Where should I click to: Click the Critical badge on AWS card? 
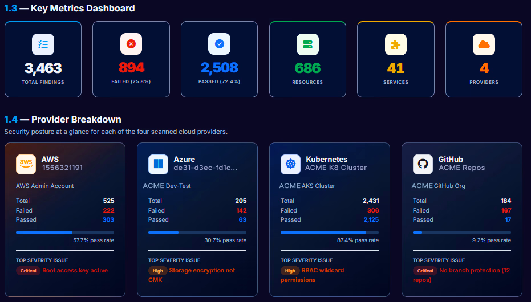pyautogui.click(x=28, y=271)
